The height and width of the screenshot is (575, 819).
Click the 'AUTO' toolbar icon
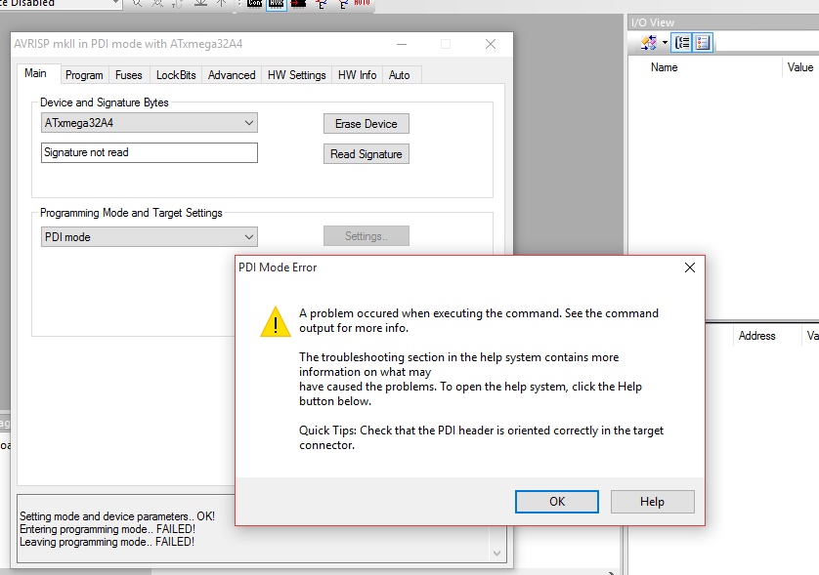pos(360,4)
